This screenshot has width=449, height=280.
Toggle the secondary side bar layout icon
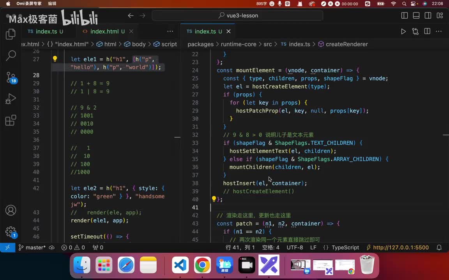tap(428, 16)
